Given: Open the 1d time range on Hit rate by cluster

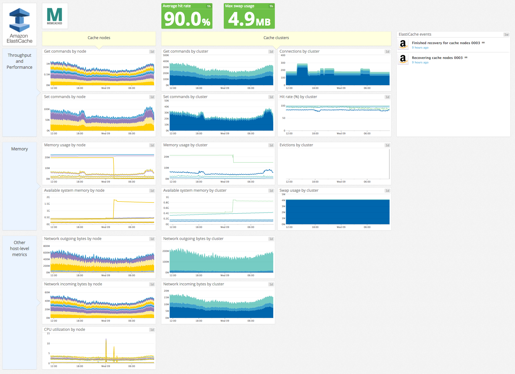Looking at the screenshot, I should point(387,97).
